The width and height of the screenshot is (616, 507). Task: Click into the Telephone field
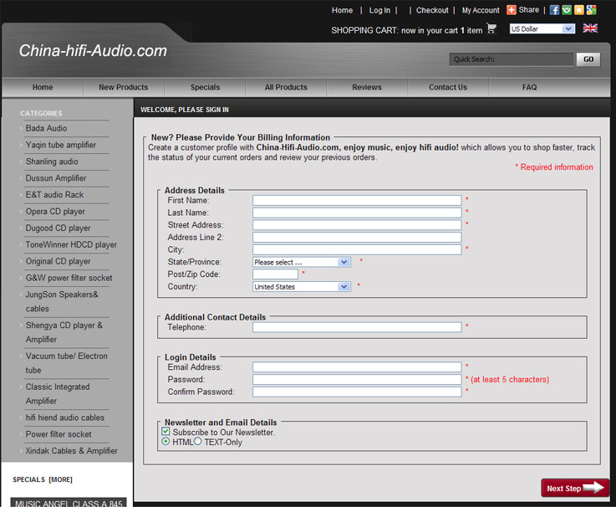357,327
